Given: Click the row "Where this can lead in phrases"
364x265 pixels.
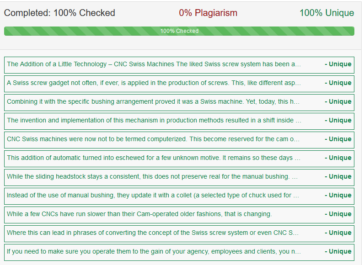Looking at the screenshot, I should (x=153, y=233).
